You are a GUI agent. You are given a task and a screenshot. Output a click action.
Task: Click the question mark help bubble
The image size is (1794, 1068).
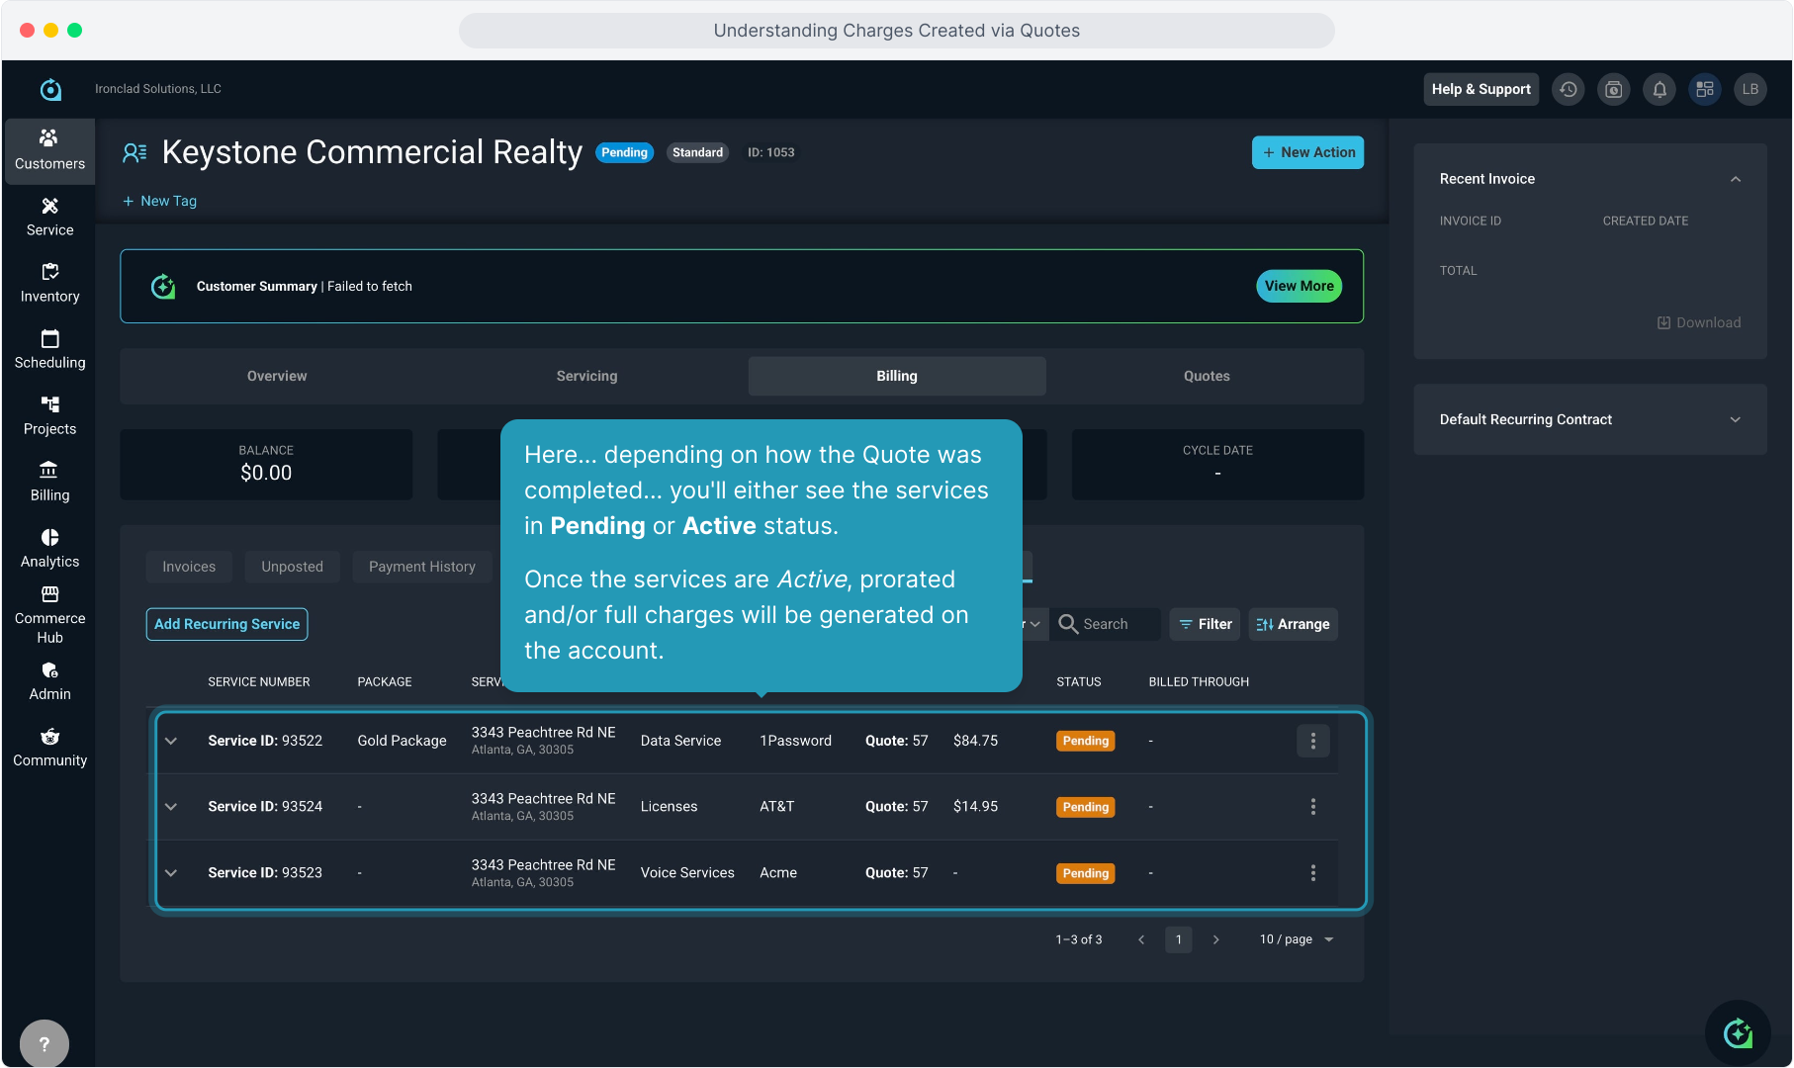coord(45,1043)
